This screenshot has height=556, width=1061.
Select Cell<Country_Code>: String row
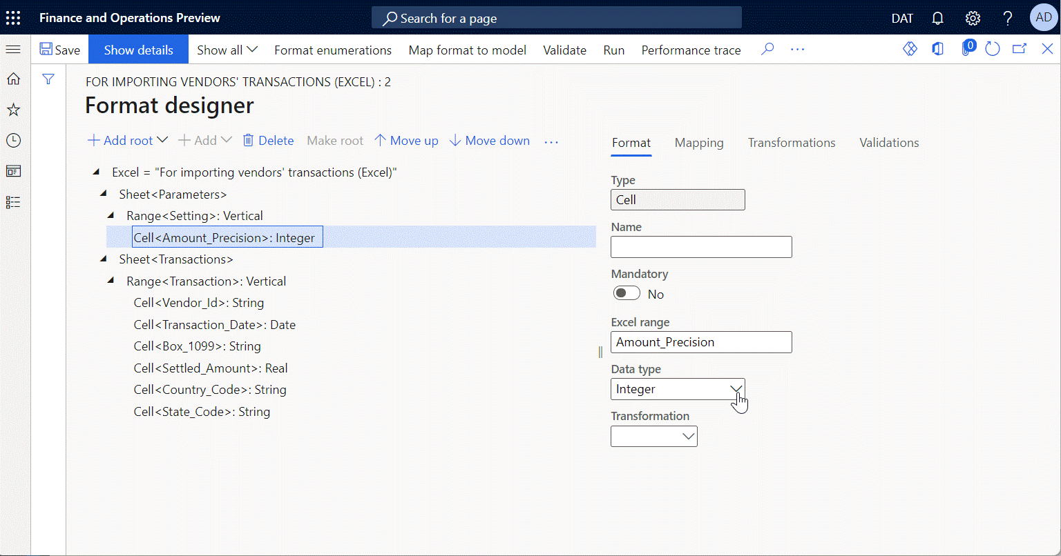pos(210,390)
